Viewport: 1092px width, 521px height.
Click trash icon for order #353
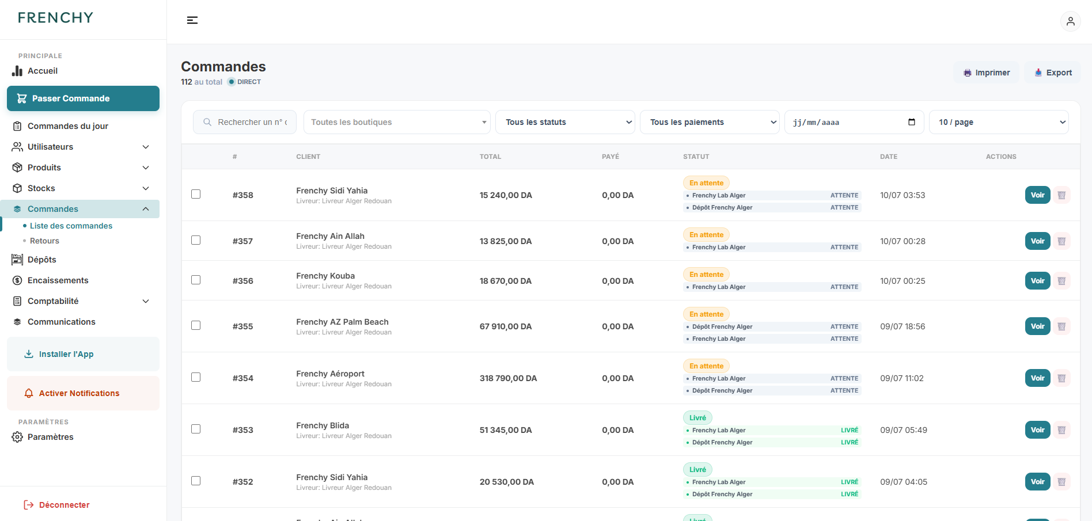[x=1061, y=430]
